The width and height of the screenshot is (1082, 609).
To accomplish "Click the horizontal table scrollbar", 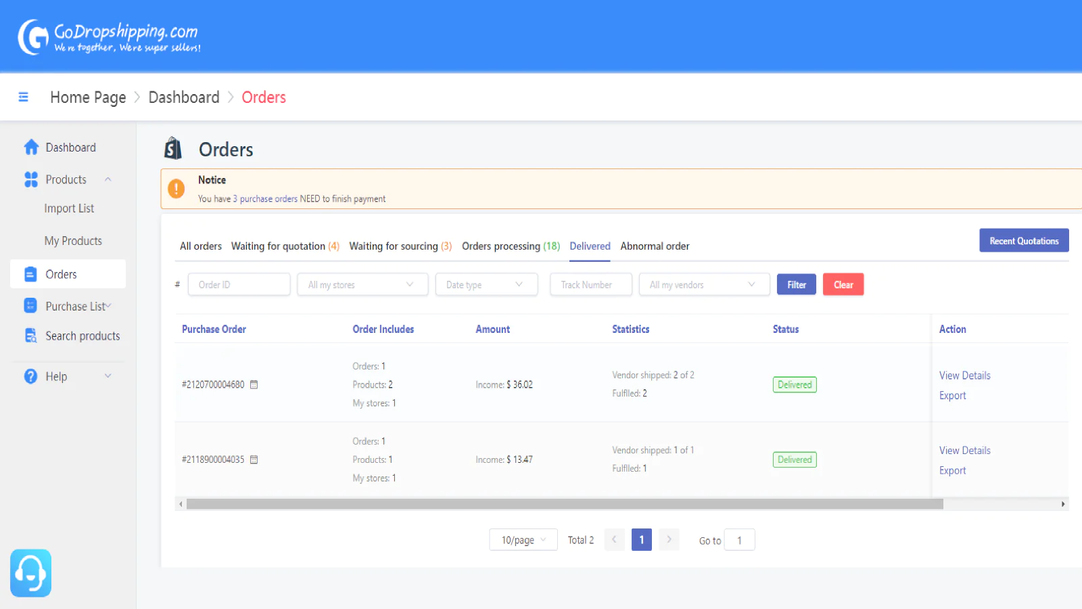I will tap(564, 504).
